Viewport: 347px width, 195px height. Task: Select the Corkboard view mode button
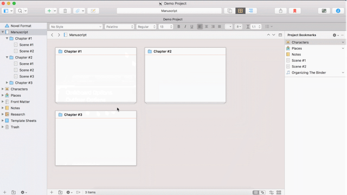coord(240,11)
